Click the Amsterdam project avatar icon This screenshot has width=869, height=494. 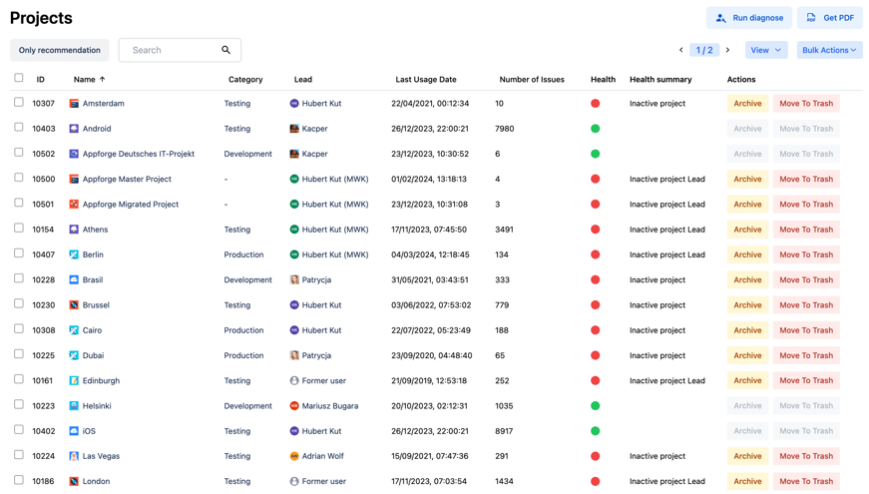pyautogui.click(x=74, y=104)
